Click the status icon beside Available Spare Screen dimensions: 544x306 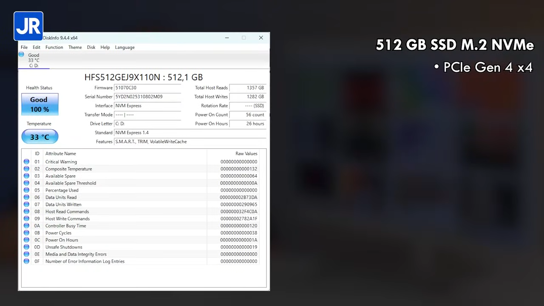click(x=26, y=176)
